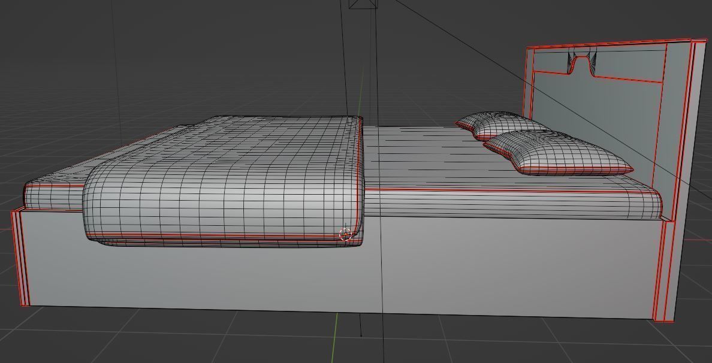Select the front pillow mesh
Image resolution: width=712 pixels, height=363 pixels.
[557, 153]
